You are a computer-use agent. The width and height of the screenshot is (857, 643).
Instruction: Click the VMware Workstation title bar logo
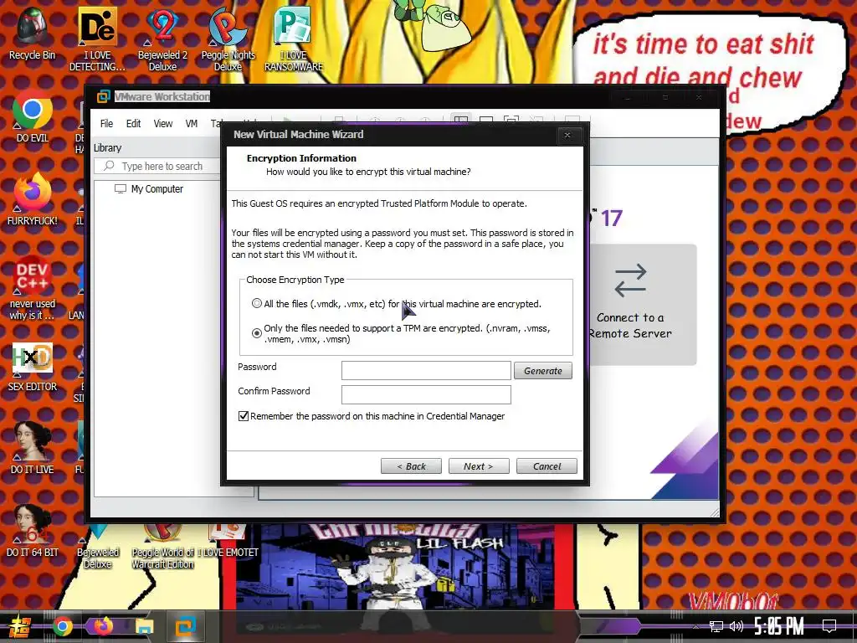103,97
